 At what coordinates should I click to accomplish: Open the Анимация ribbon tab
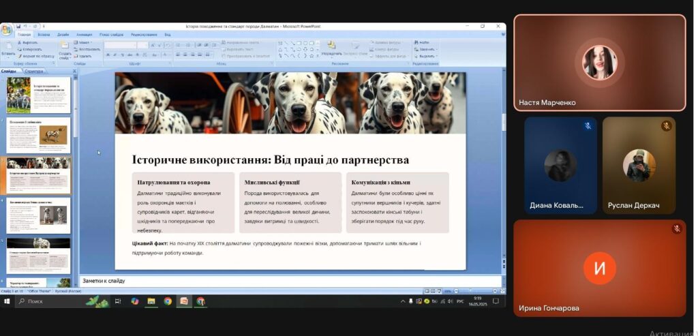click(x=84, y=34)
